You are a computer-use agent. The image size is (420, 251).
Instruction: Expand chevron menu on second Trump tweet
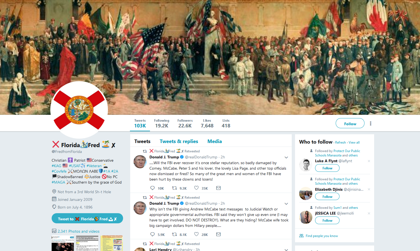[x=286, y=204]
